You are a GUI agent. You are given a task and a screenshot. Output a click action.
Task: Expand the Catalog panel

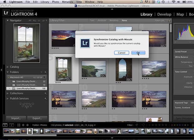pos(8,67)
